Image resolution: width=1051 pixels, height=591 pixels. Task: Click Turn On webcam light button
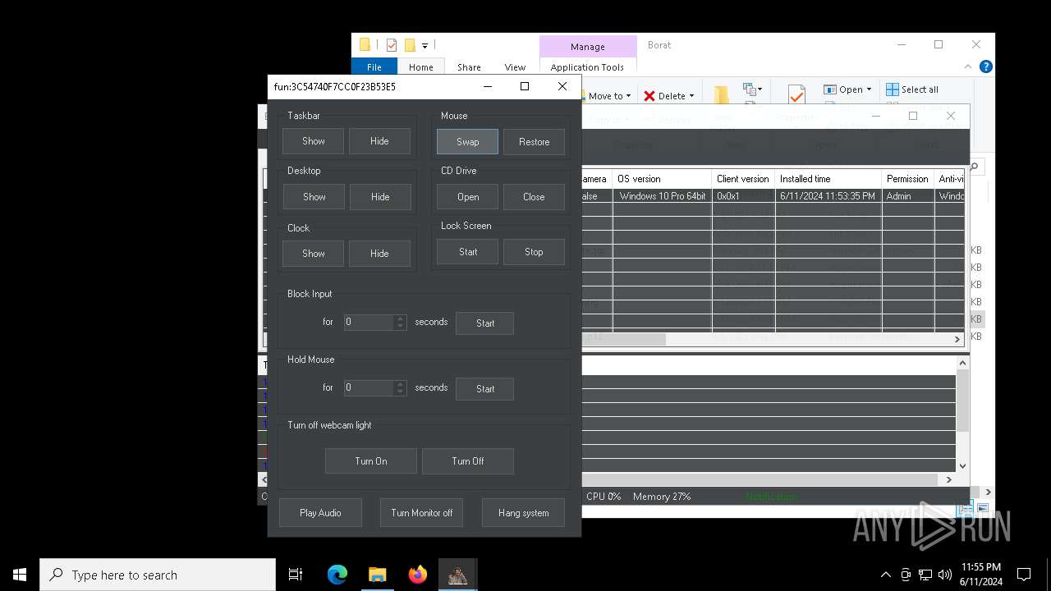tap(371, 461)
